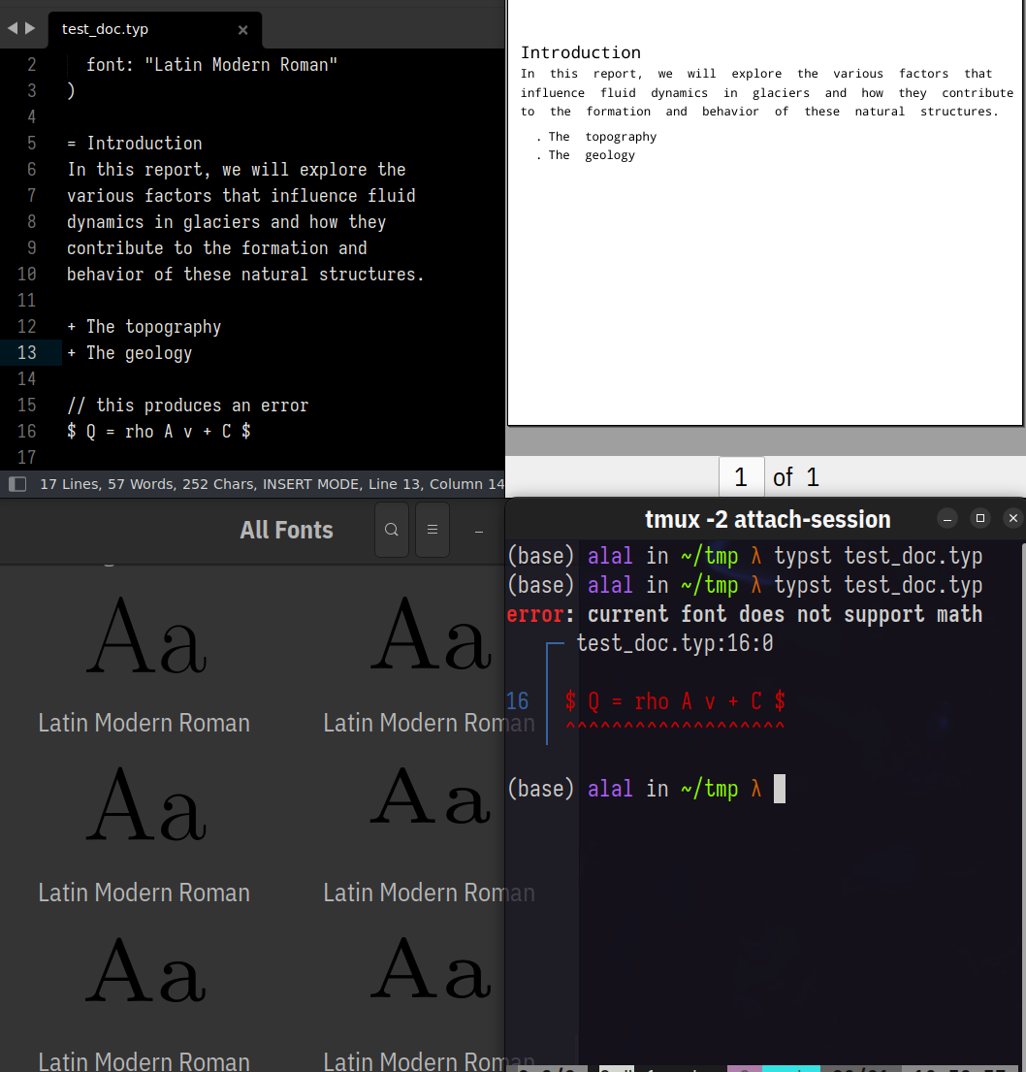Click the lambda prompt symbol in the terminal
The image size is (1026, 1072).
(756, 789)
